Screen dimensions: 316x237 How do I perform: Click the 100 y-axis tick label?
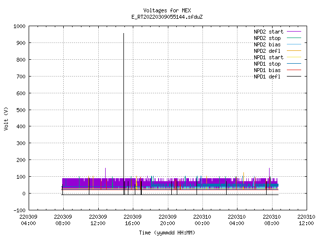pos(21,177)
